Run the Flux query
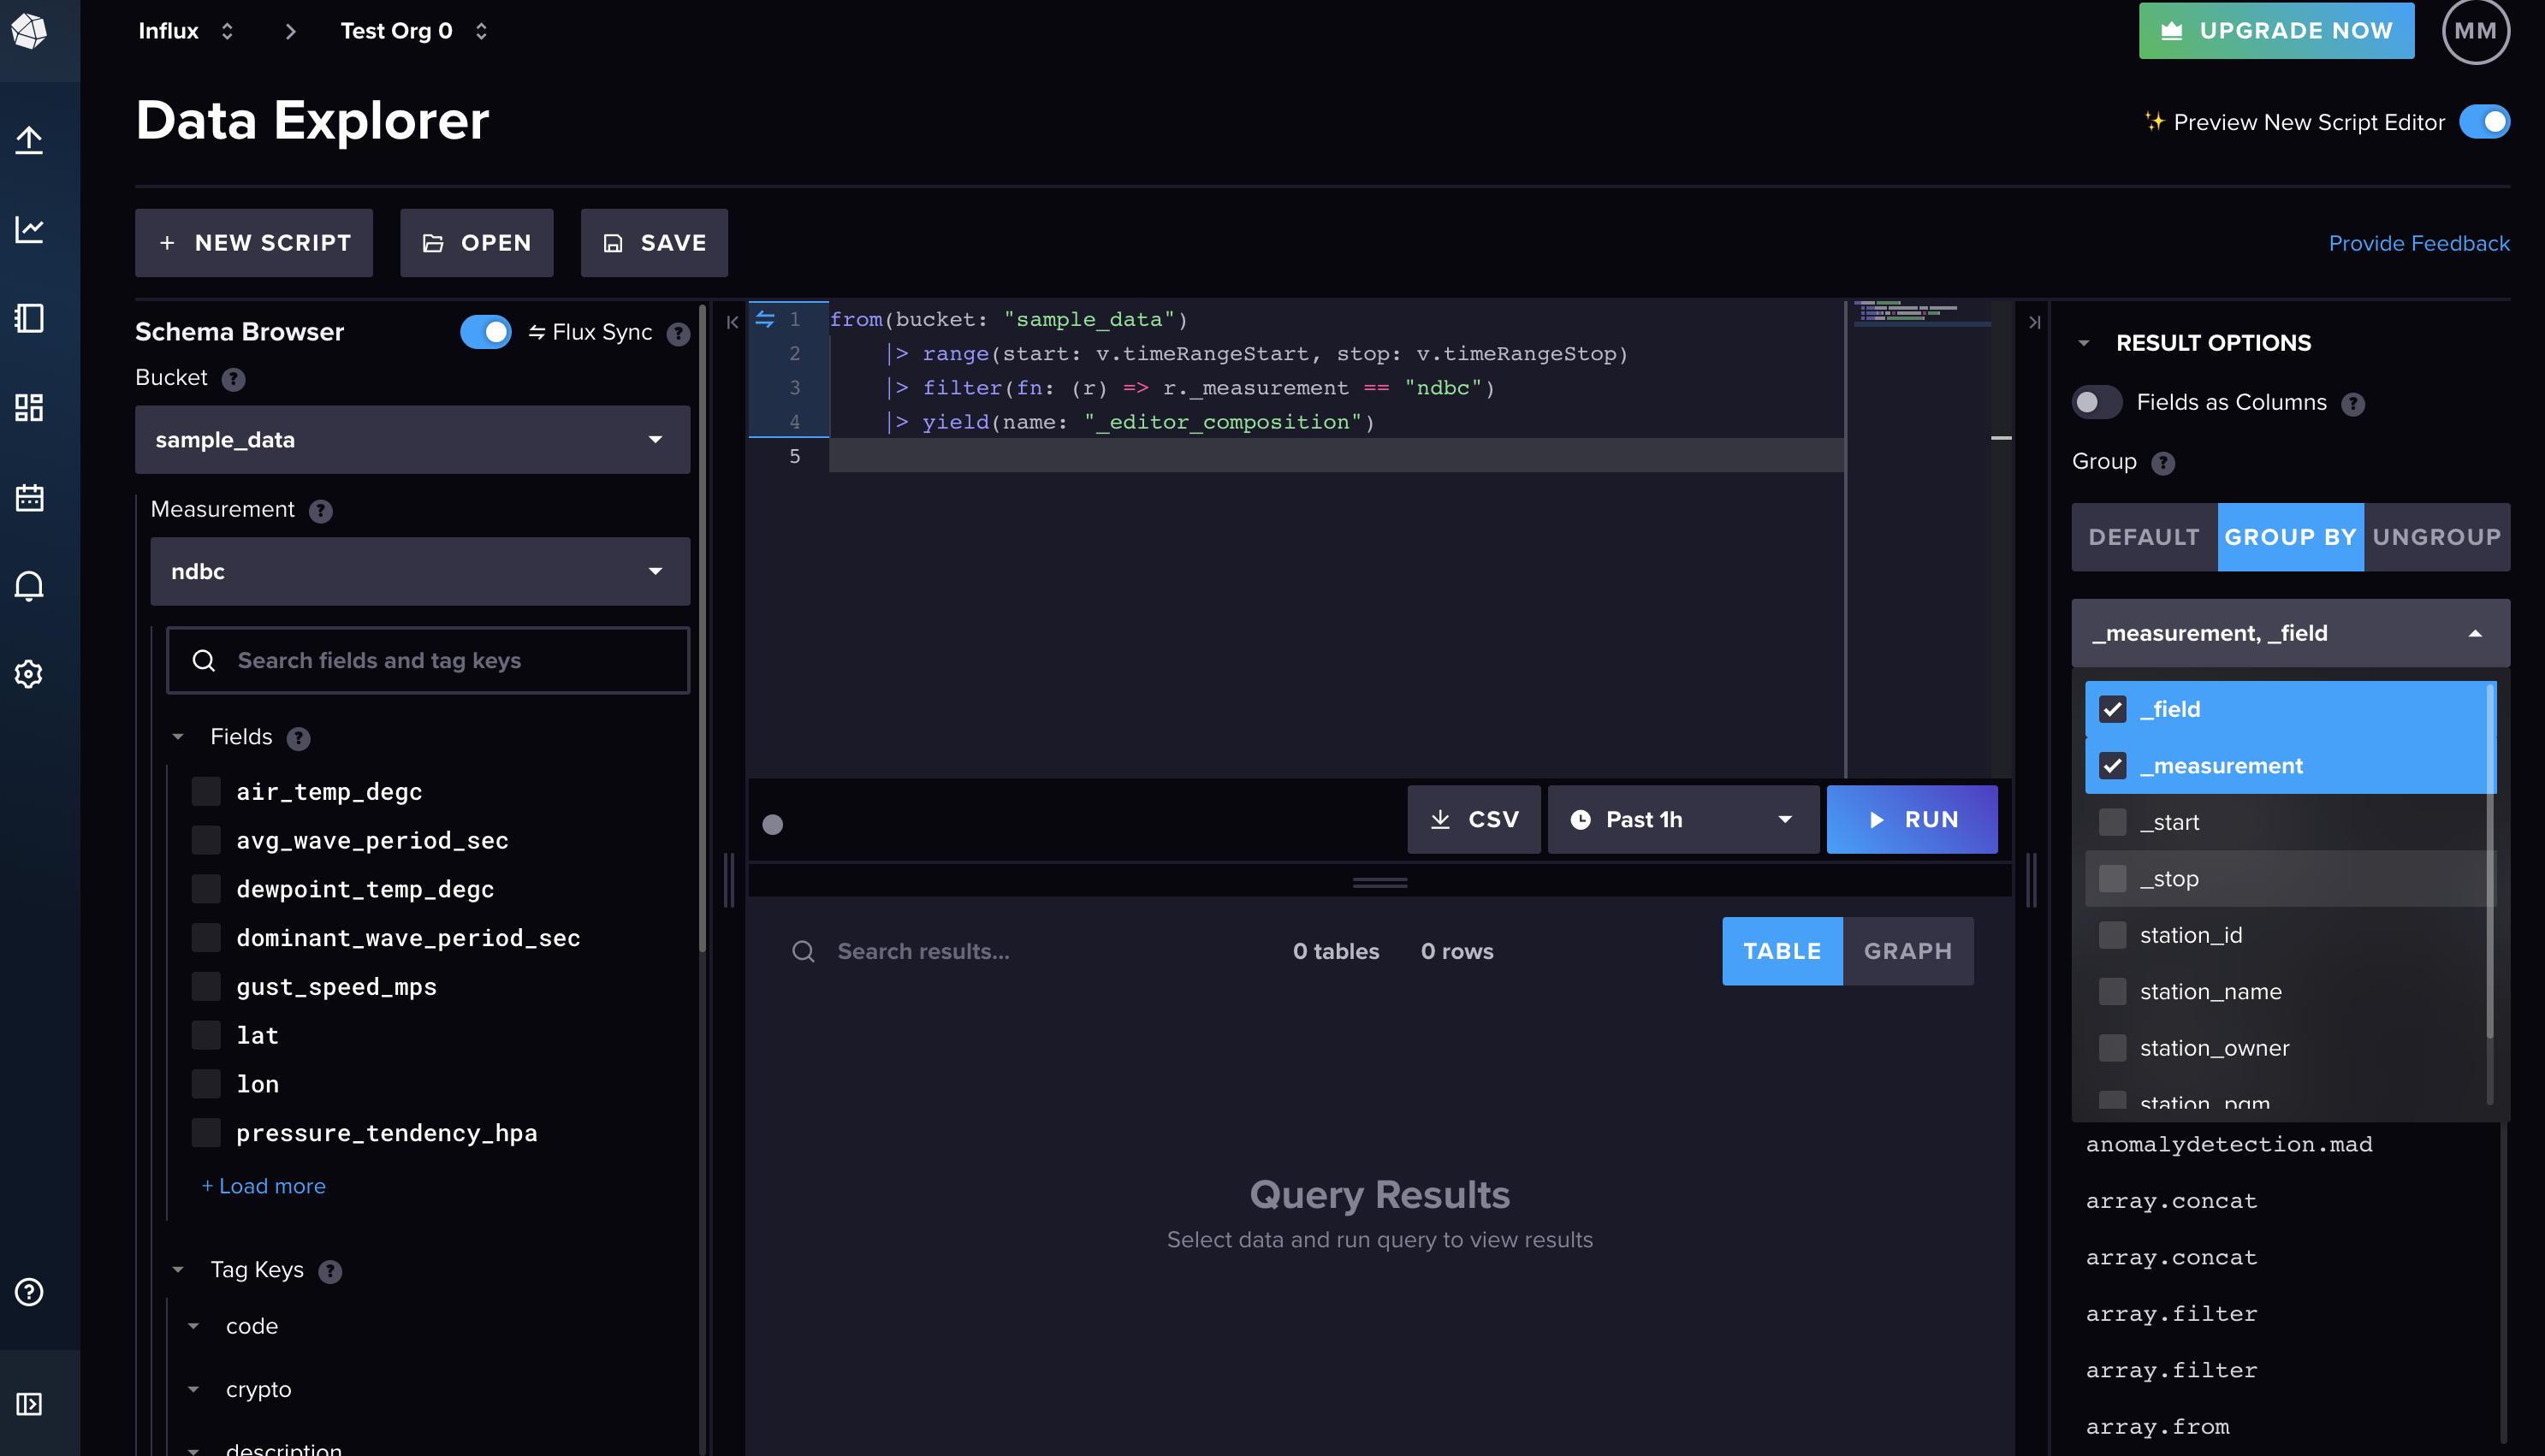This screenshot has height=1456, width=2545. point(1912,819)
